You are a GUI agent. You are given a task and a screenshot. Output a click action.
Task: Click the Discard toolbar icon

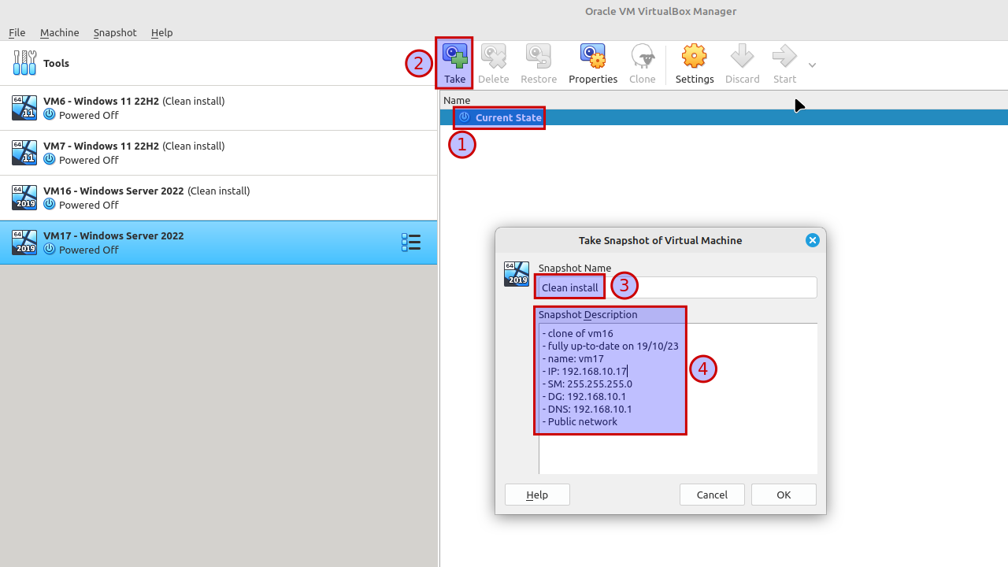tap(742, 56)
